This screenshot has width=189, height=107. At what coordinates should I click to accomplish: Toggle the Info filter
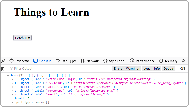click(x=157, y=69)
